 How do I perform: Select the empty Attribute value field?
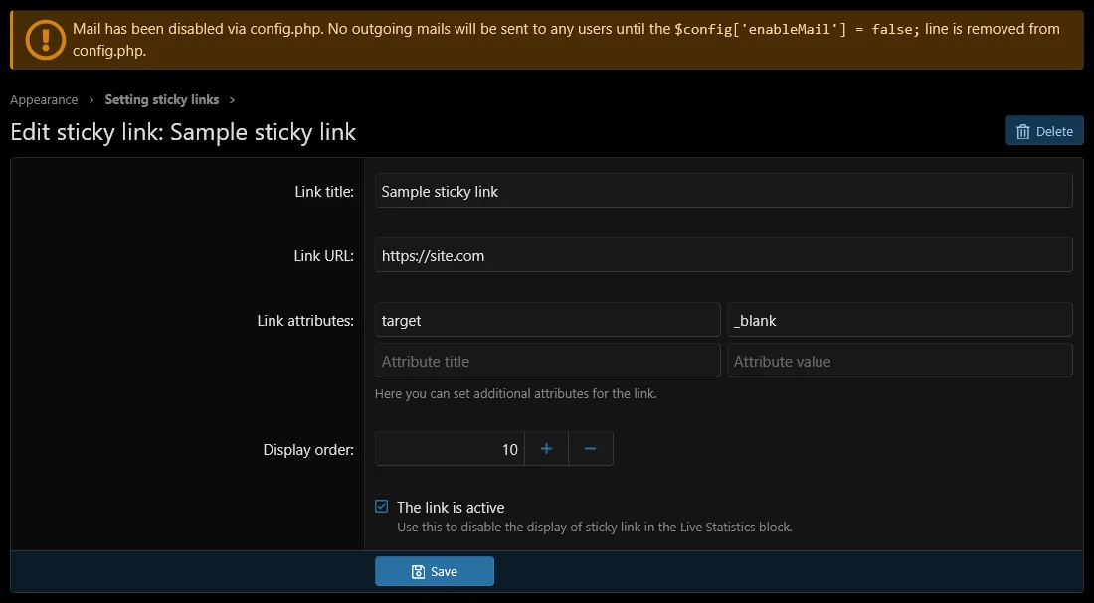899,361
